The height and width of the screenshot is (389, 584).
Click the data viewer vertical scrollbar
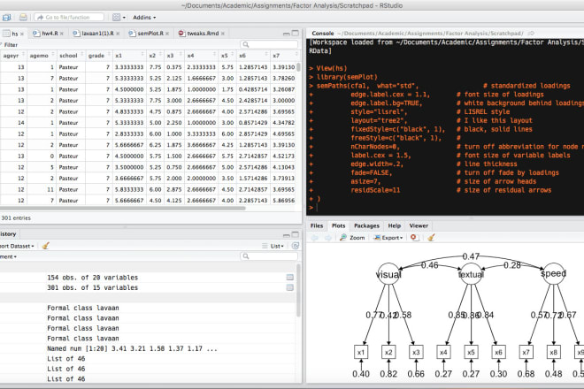pyautogui.click(x=298, y=67)
